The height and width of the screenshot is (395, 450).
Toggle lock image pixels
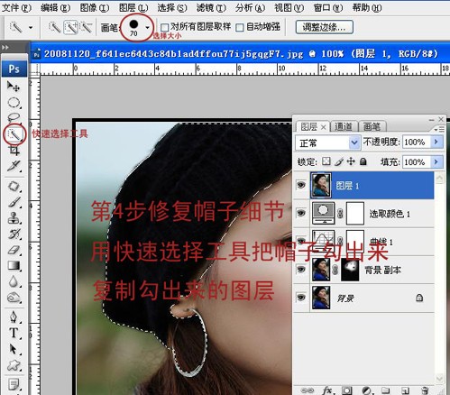[339, 161]
